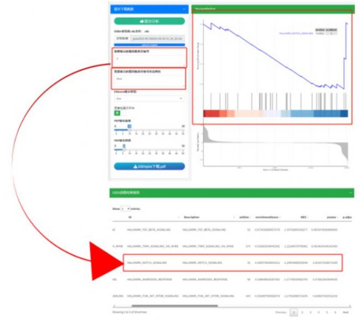Click the green submit analysis button
Viewport: 360px width, 322px height.
[148, 21]
